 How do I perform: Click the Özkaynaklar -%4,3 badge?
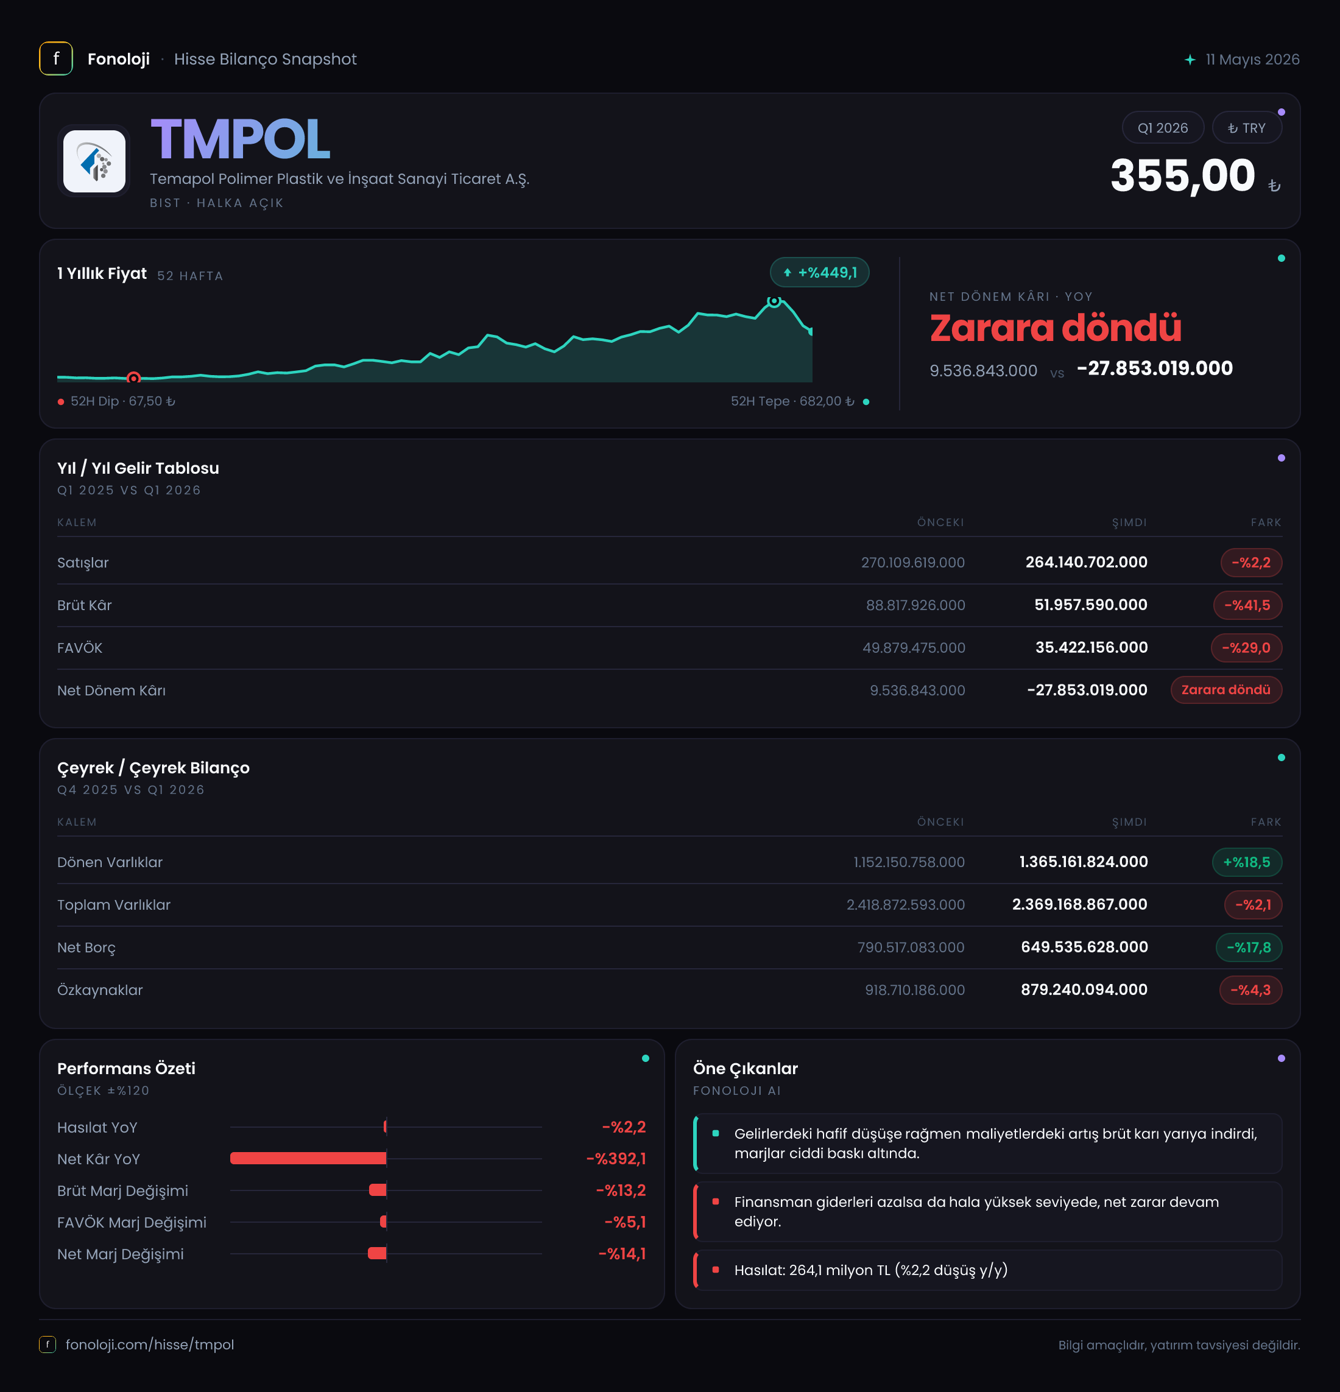tap(1250, 990)
